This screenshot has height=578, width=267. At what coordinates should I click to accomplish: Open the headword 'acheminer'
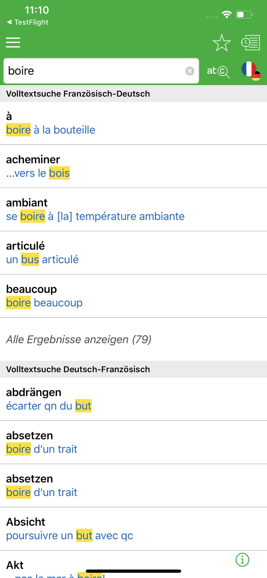tap(33, 159)
